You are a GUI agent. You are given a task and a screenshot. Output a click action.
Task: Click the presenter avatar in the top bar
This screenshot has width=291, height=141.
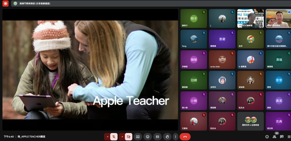click(x=15, y=3)
